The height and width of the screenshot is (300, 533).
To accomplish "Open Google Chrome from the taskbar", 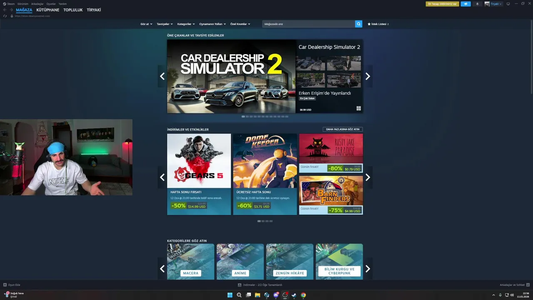I will 303,295.
